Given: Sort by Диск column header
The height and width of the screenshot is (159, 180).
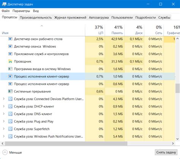Looking at the screenshot, I should (x=134, y=30).
